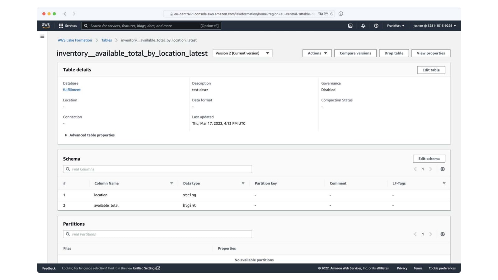
Task: Go to previous page of Partitions
Action: [415, 234]
